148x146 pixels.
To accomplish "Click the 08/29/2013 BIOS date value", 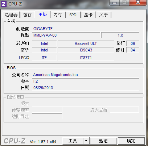I will (86, 88).
